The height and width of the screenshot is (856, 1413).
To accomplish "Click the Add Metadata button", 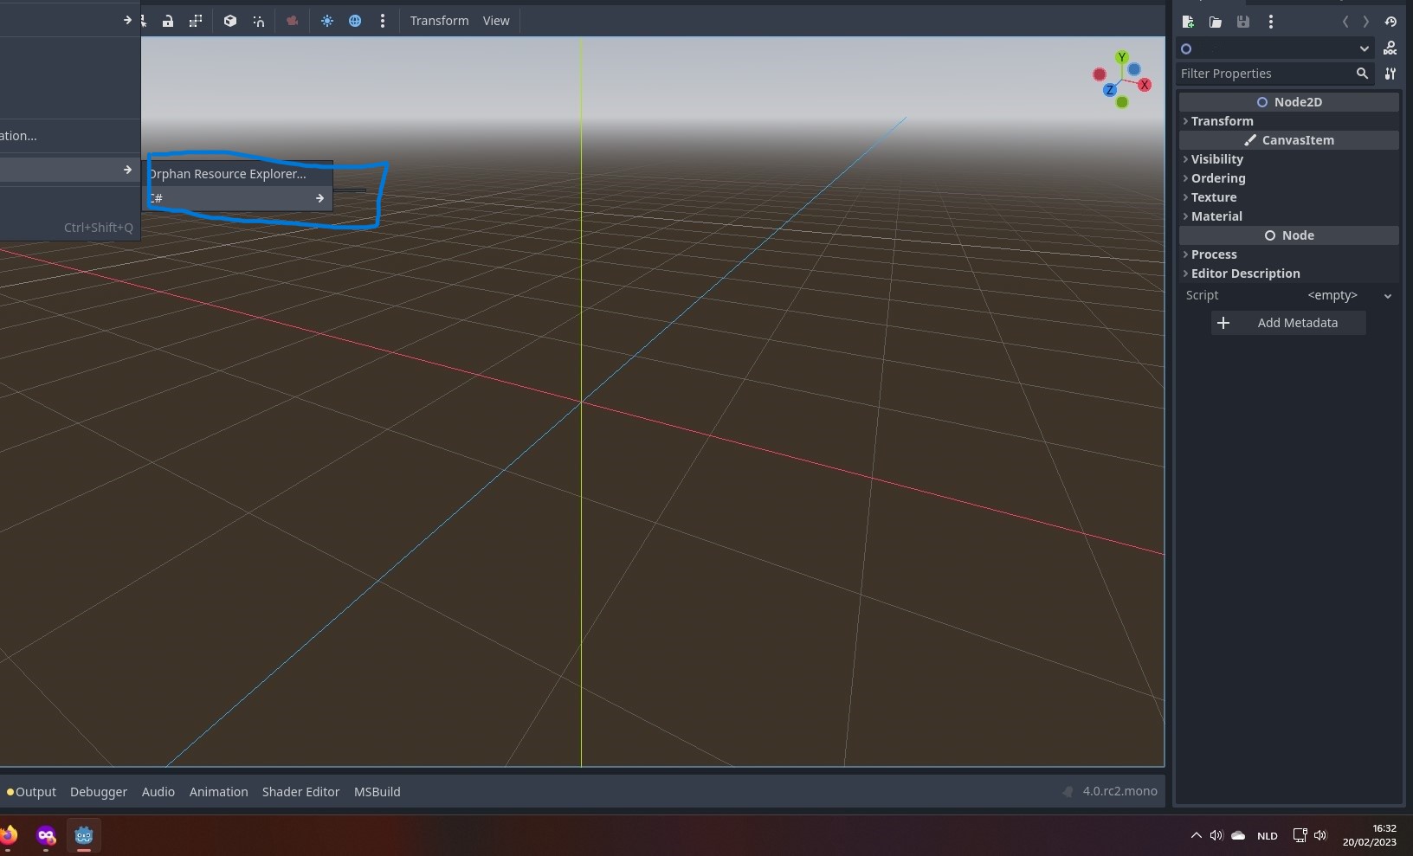I will pyautogui.click(x=1289, y=323).
